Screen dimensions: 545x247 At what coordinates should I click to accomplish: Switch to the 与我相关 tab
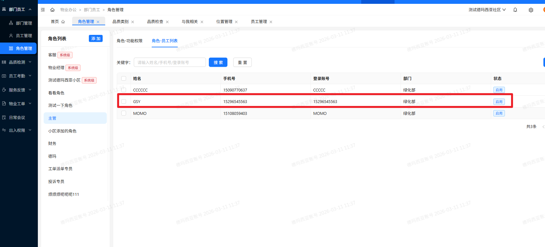(x=190, y=22)
